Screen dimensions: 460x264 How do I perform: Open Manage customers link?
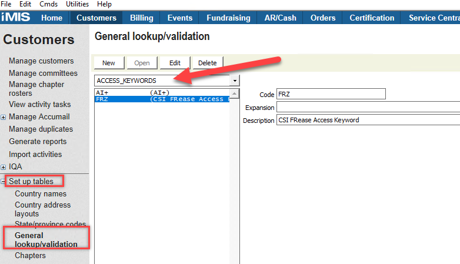click(41, 61)
